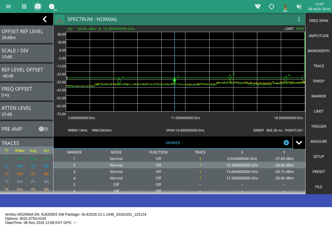Click the LIMIT PASS indicator
The width and height of the screenshot is (332, 233).
click(294, 29)
